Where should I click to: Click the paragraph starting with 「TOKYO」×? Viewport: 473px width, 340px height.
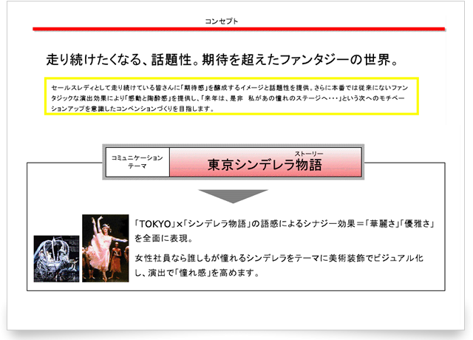pyautogui.click(x=284, y=231)
